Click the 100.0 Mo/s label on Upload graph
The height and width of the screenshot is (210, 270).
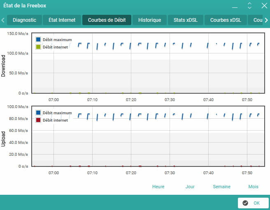pyautogui.click(x=18, y=106)
